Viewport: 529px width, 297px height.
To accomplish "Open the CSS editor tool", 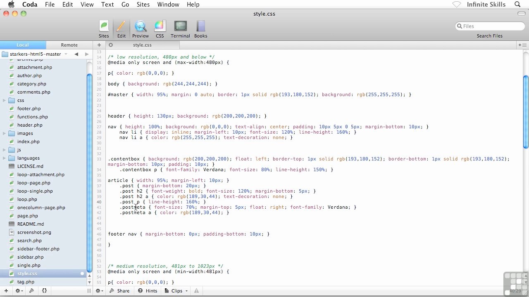I will click(x=160, y=29).
